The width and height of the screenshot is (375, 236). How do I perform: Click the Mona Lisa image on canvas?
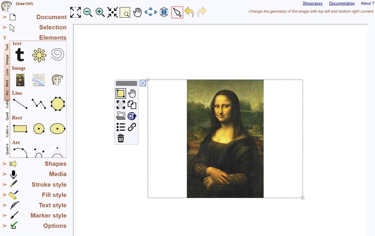225,139
